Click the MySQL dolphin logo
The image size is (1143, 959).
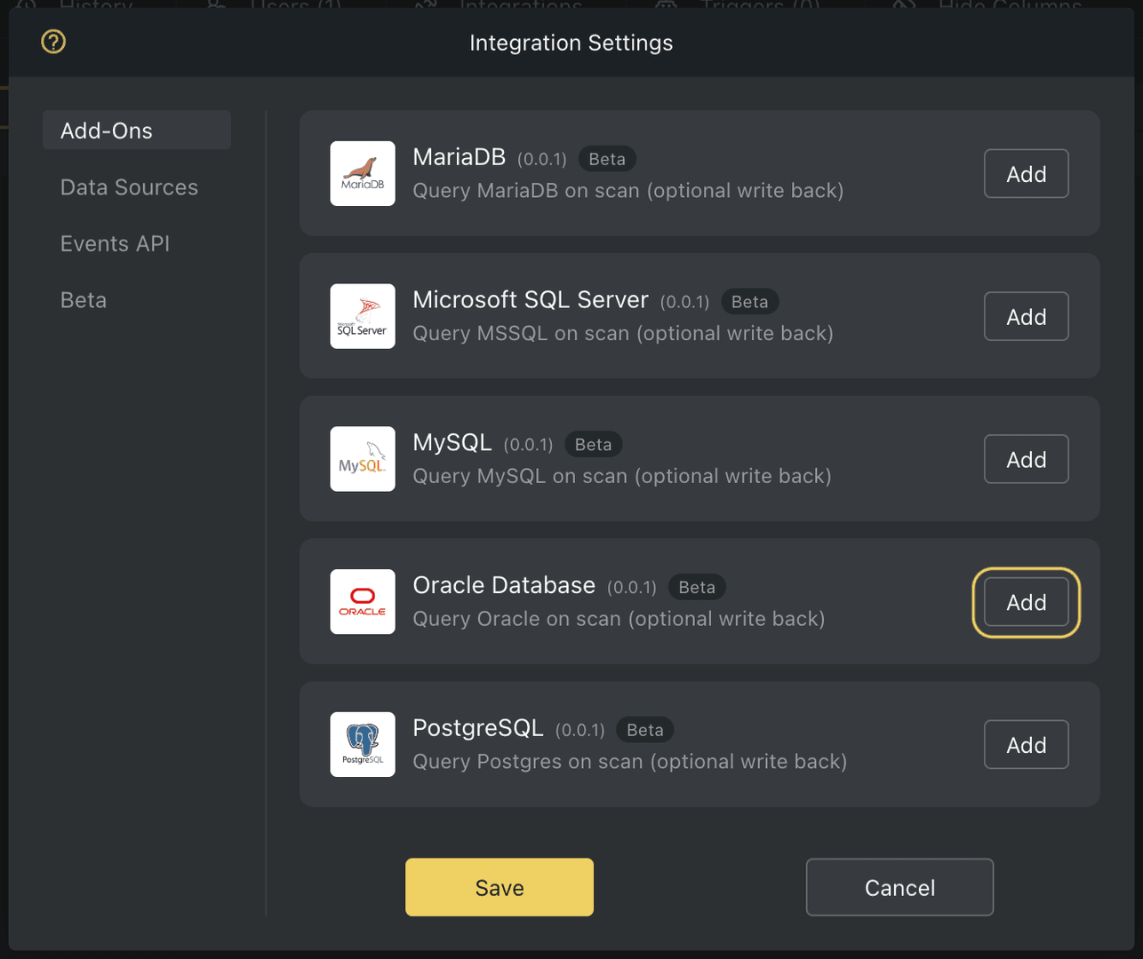[363, 459]
